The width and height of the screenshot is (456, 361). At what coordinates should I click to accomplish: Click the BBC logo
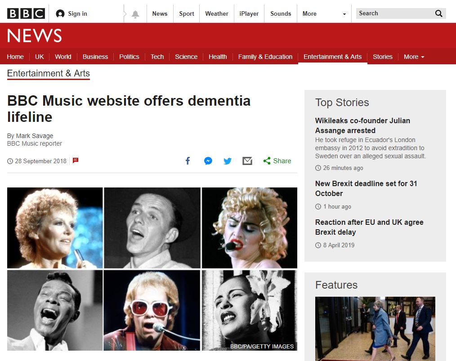pos(26,13)
